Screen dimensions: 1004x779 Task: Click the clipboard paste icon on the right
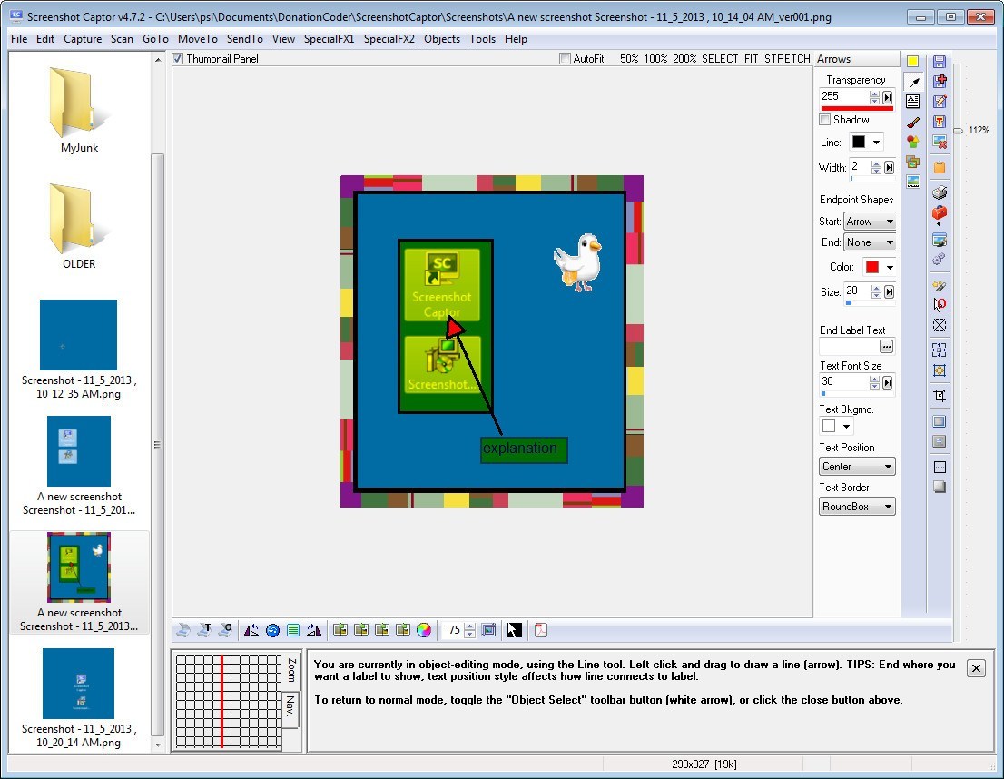point(940,166)
